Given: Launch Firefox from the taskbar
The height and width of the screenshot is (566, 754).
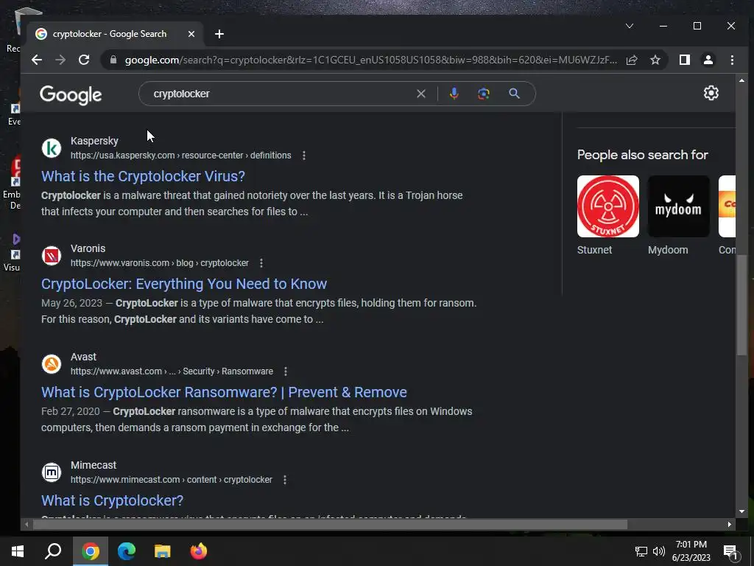Looking at the screenshot, I should tap(199, 551).
